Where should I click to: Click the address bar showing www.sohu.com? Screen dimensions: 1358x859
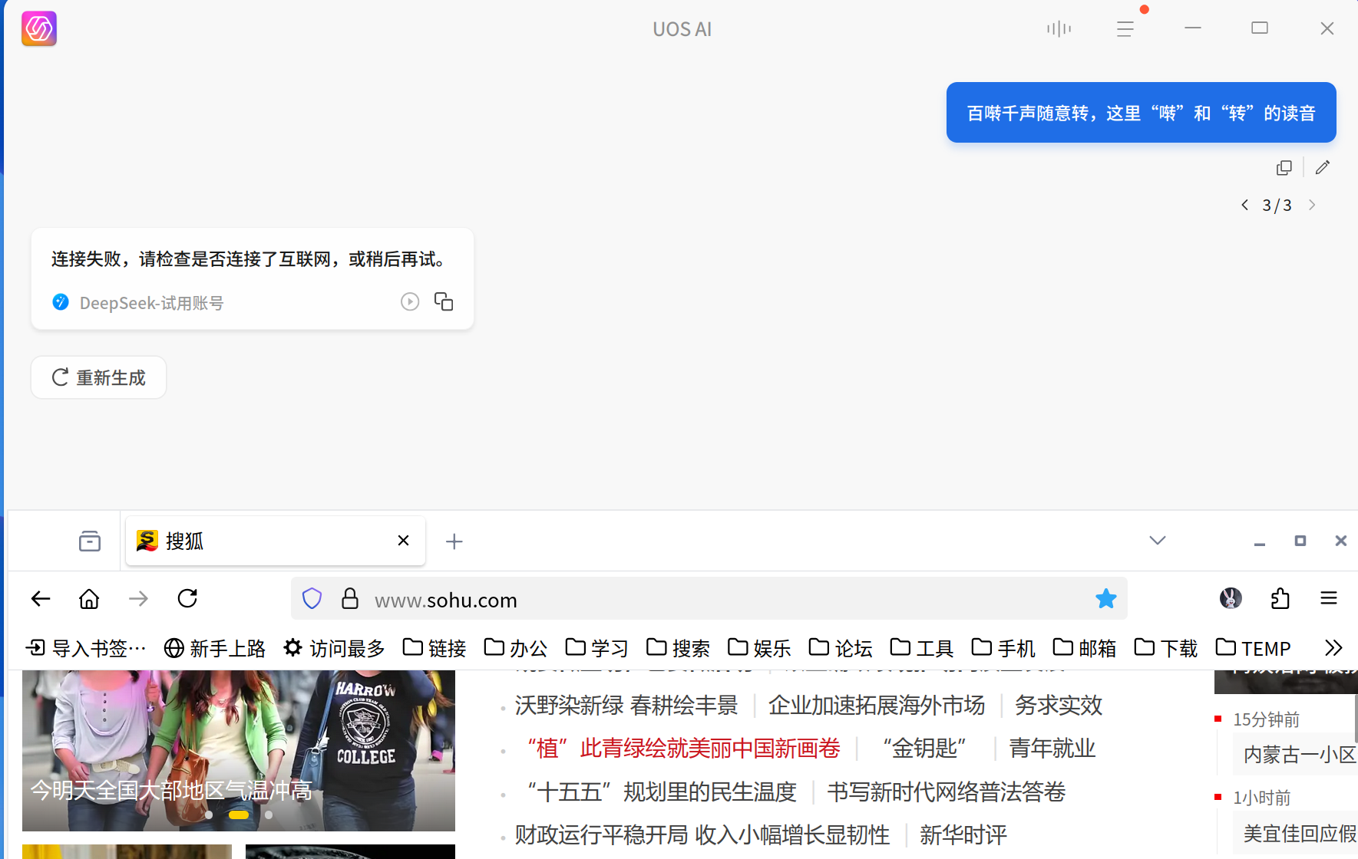(x=445, y=600)
